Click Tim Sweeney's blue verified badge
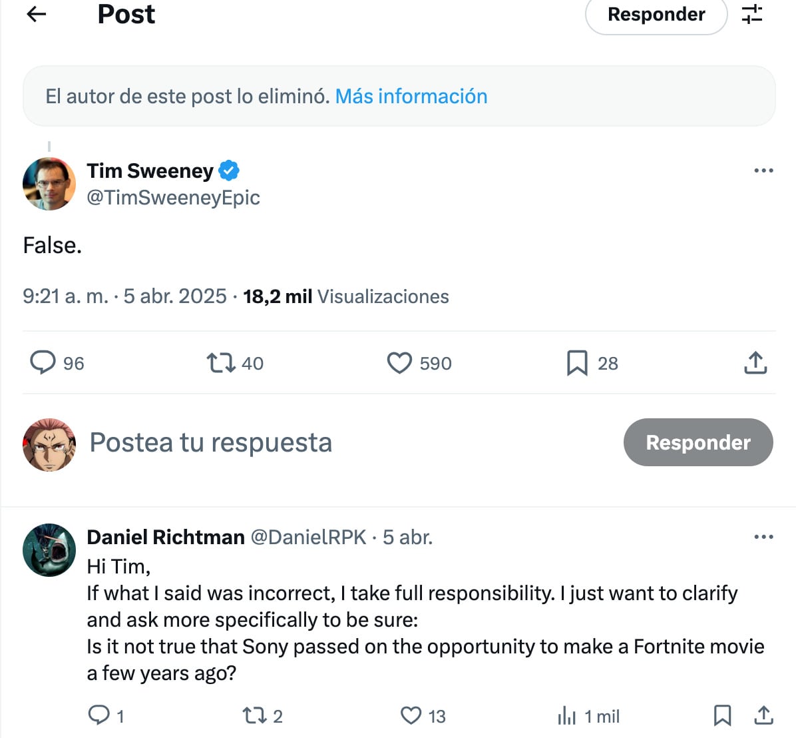 pyautogui.click(x=229, y=171)
